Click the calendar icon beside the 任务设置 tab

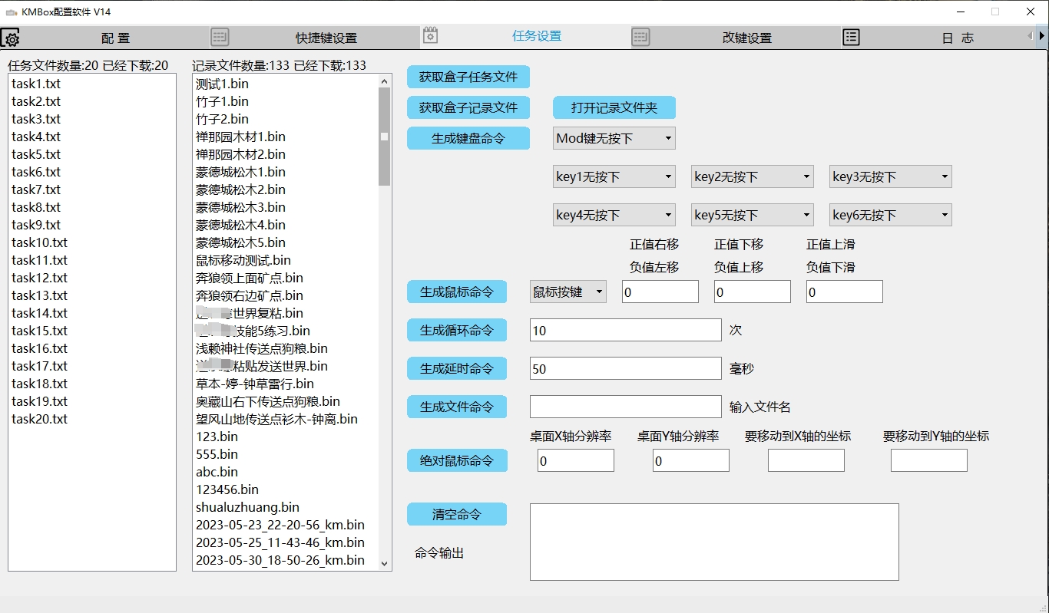(x=430, y=35)
